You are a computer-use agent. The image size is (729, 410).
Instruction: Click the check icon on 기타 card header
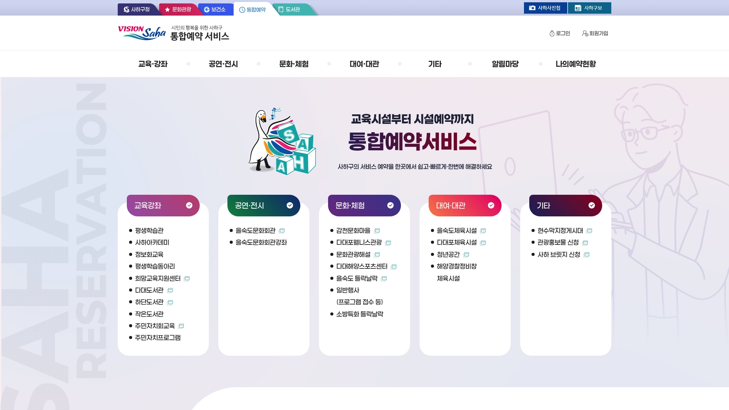point(592,205)
